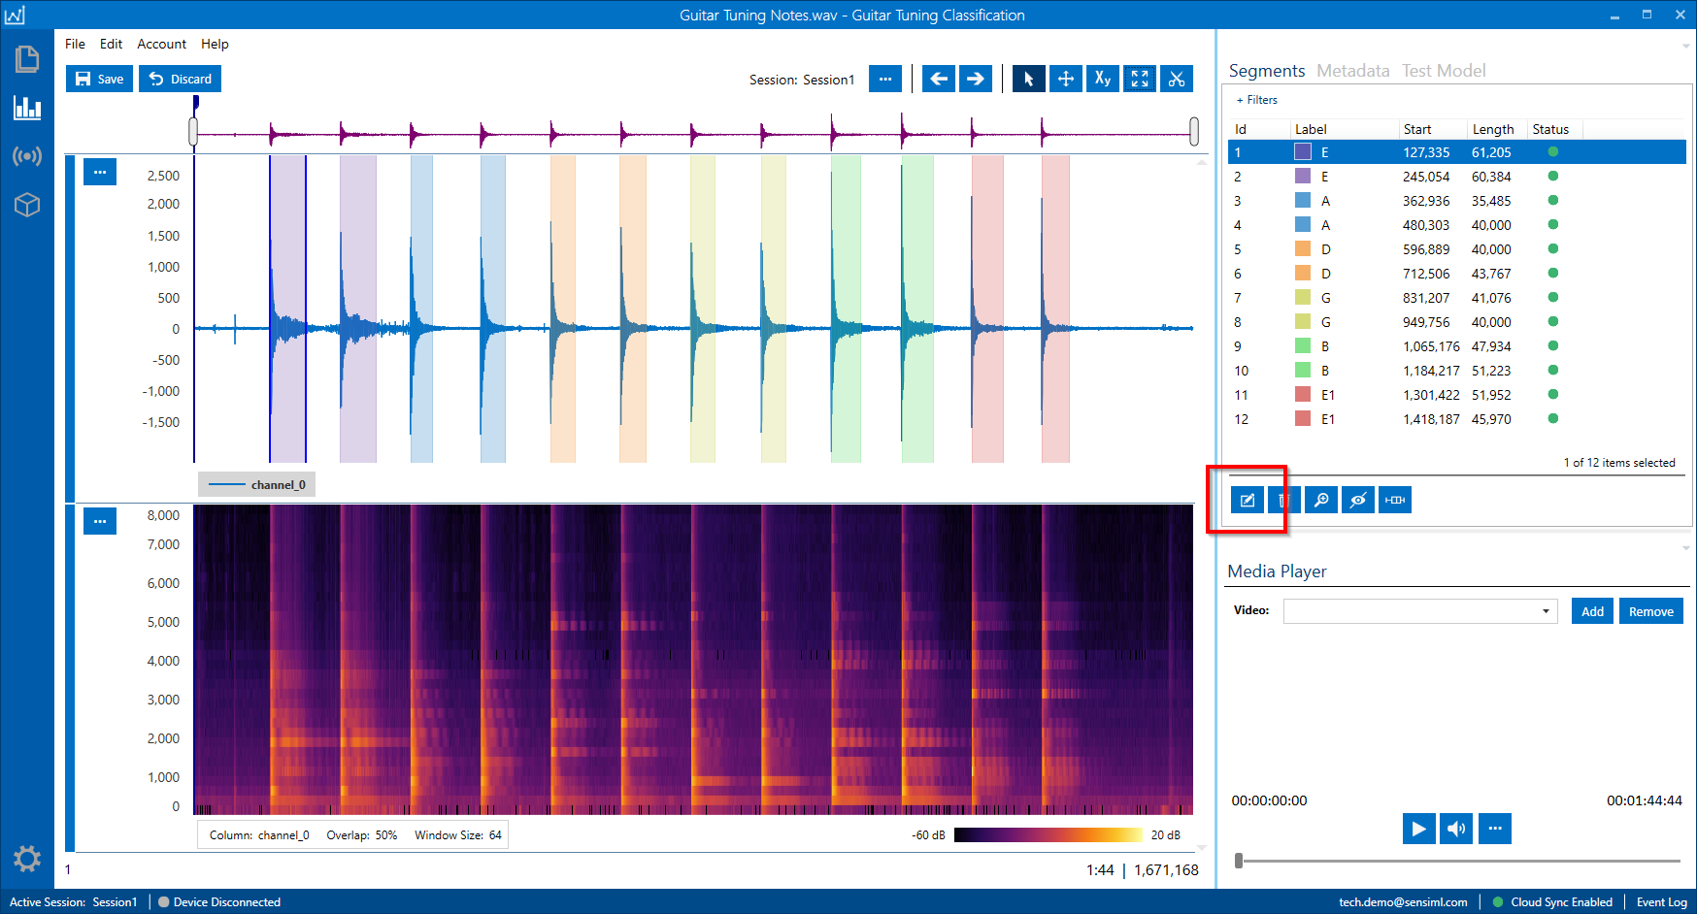This screenshot has width=1697, height=914.
Task: Open the Help menu
Action: tap(215, 44)
